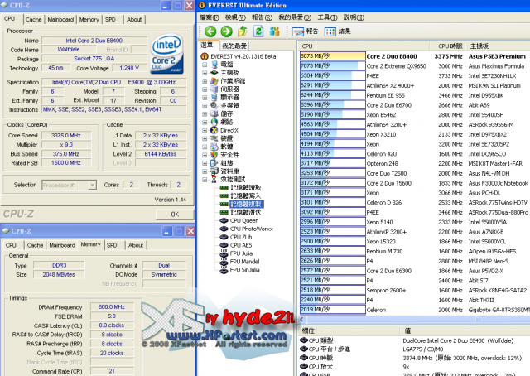The height and width of the screenshot is (376, 530).
Task: Click the people icon in the EVEREST toolbar
Action: (274, 31)
